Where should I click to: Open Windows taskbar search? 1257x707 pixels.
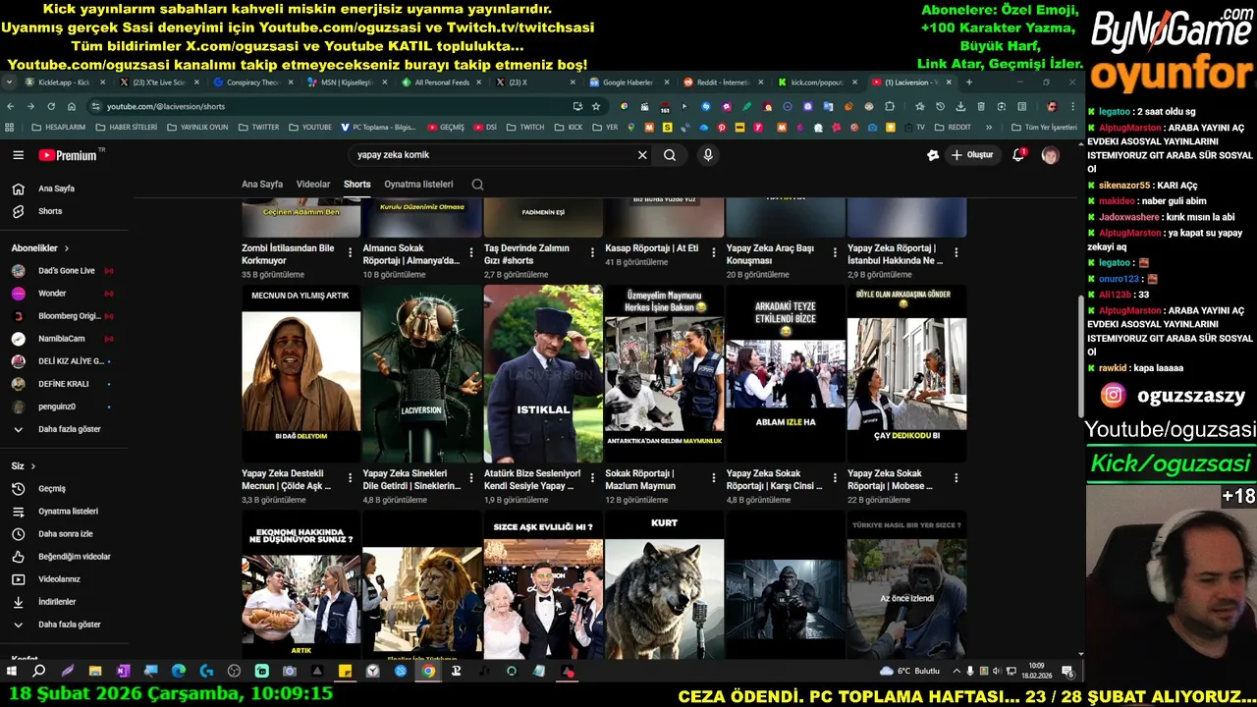pos(39,672)
